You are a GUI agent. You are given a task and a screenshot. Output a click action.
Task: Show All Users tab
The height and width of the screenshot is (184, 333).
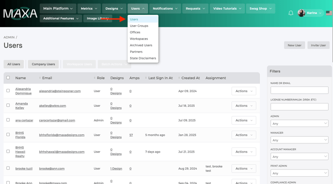click(x=14, y=64)
